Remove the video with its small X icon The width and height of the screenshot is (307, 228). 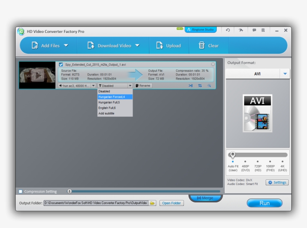click(213, 64)
